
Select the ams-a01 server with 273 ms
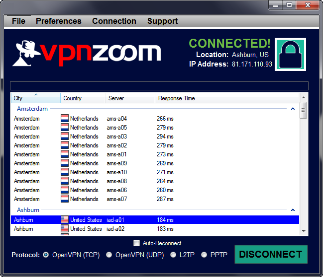pyautogui.click(x=155, y=154)
